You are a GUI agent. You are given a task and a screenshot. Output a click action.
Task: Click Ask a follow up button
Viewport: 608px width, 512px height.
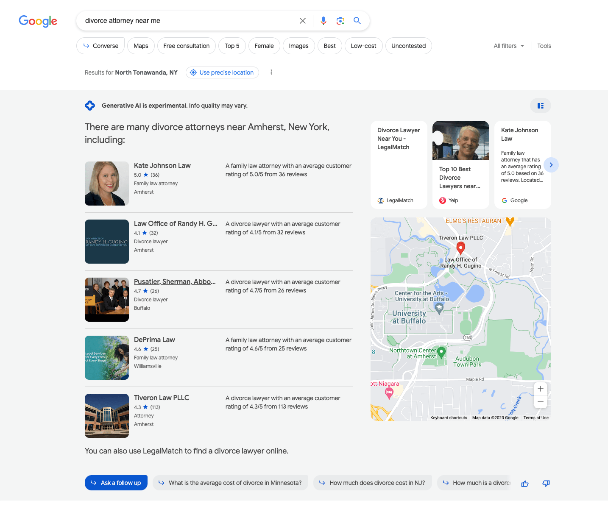tap(116, 483)
